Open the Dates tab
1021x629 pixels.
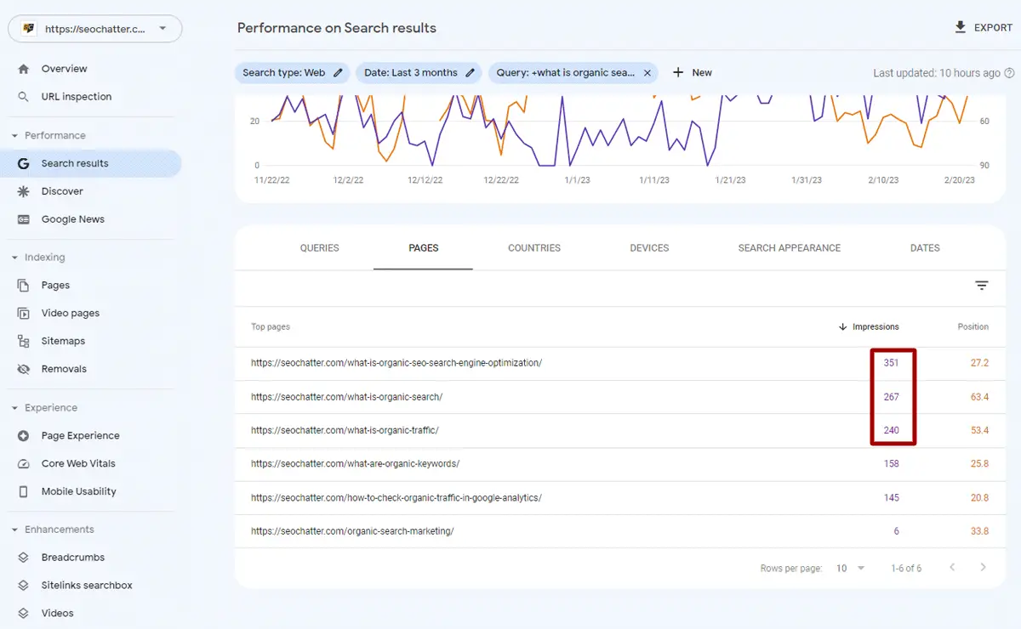tap(925, 248)
